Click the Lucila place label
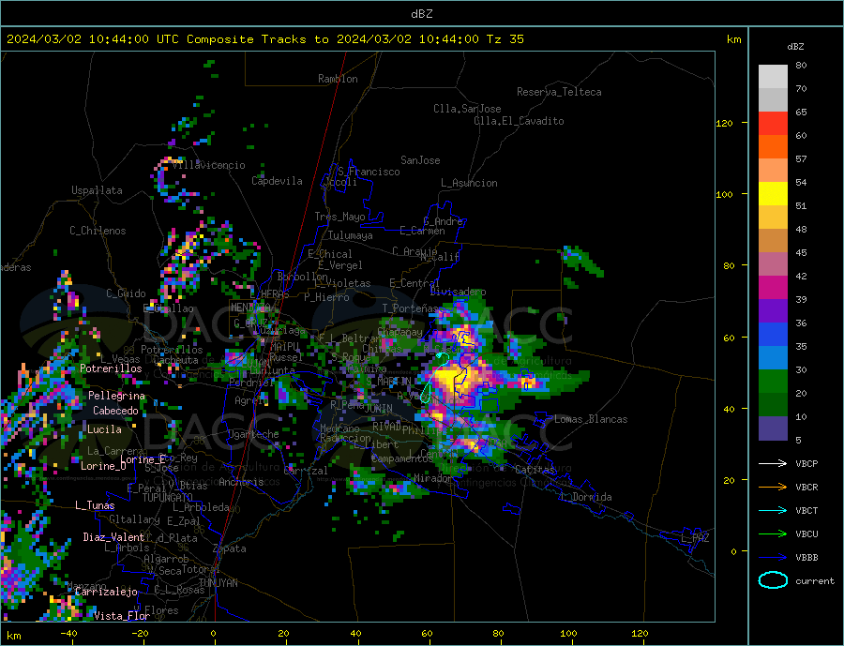This screenshot has width=844, height=646. point(104,429)
